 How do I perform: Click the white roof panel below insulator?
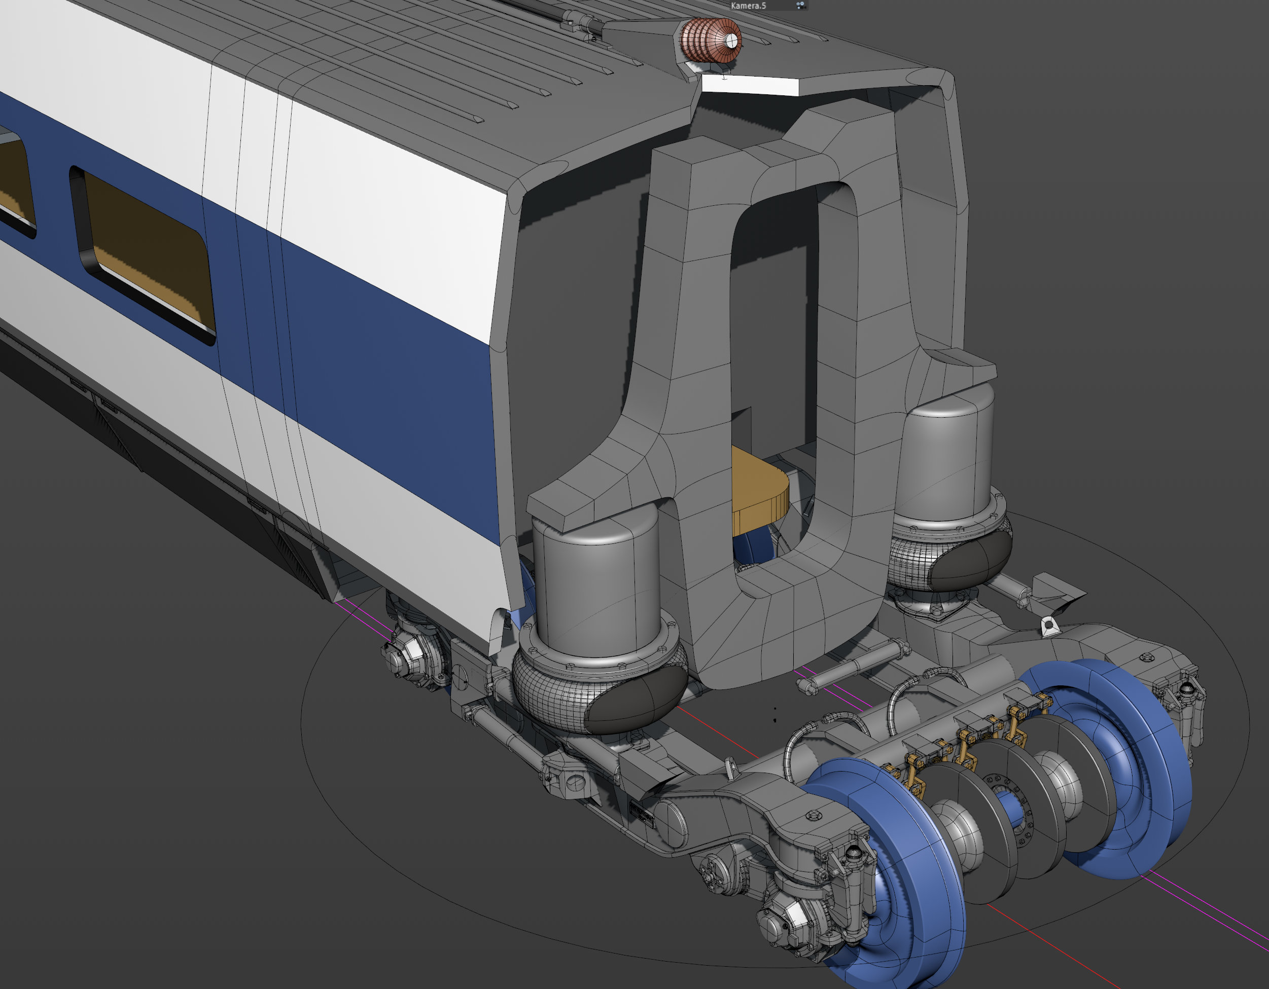751,85
